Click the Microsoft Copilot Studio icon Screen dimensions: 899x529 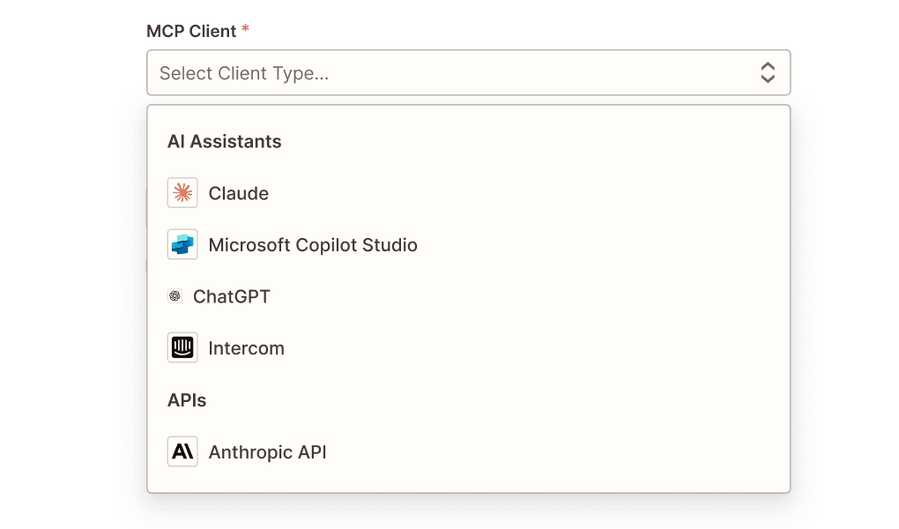pos(182,245)
